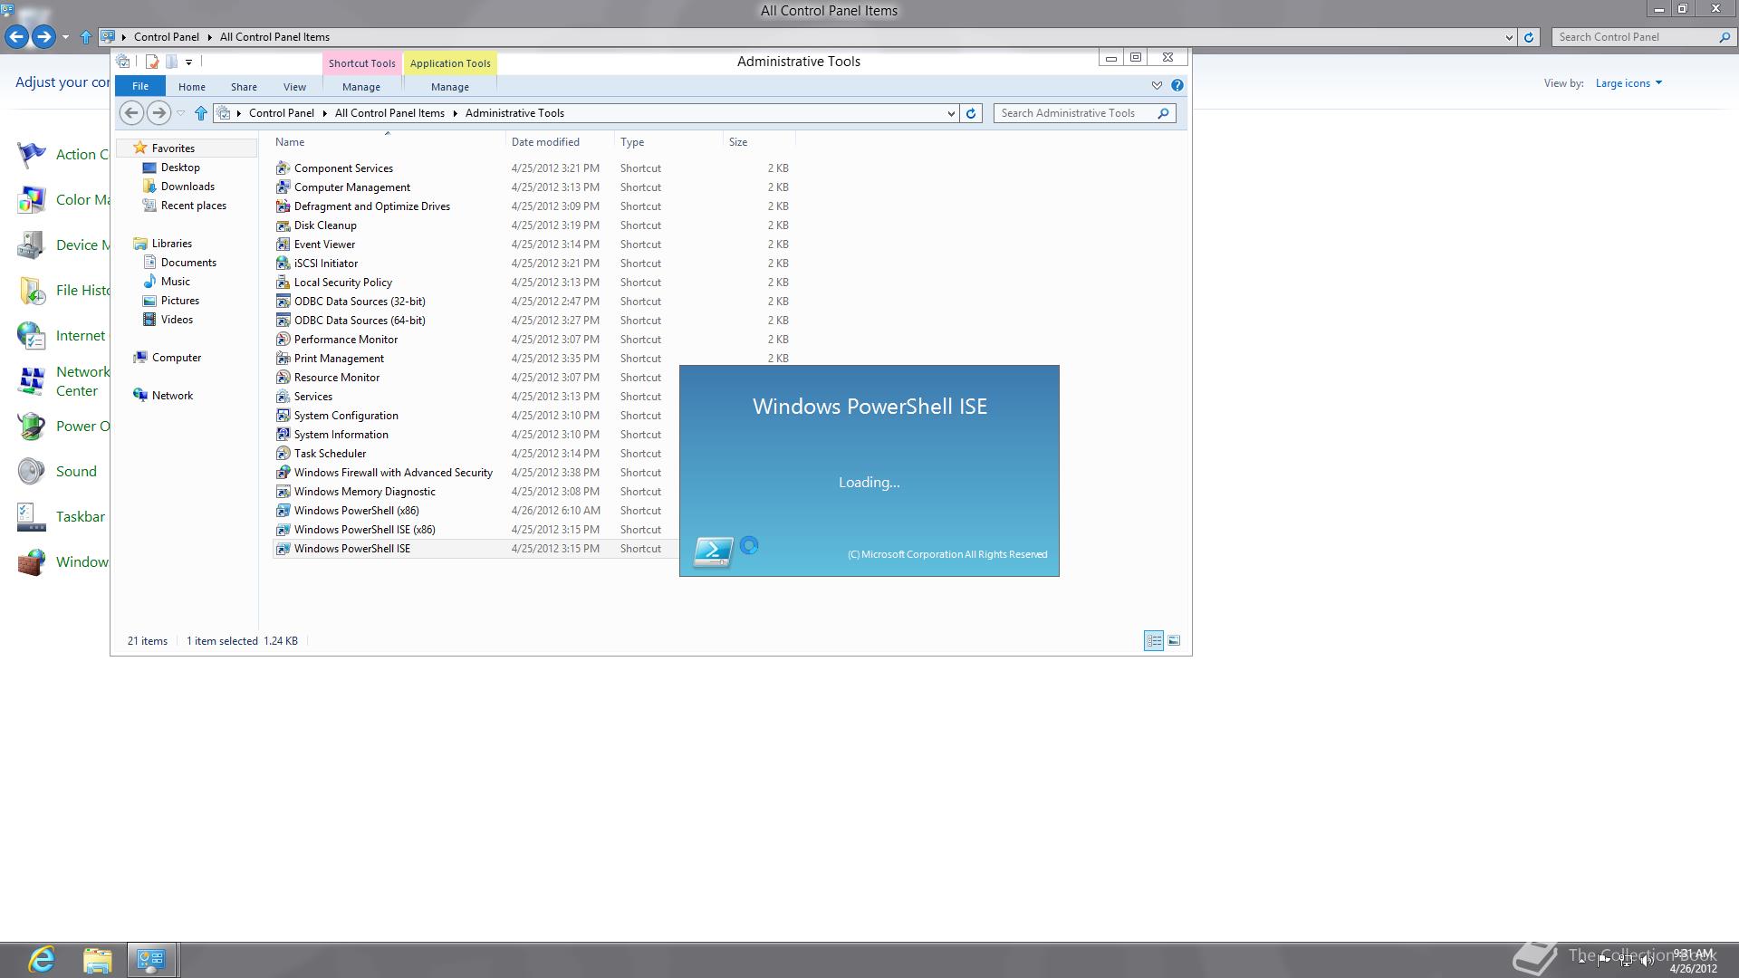Click the Print Management icon

(x=283, y=359)
